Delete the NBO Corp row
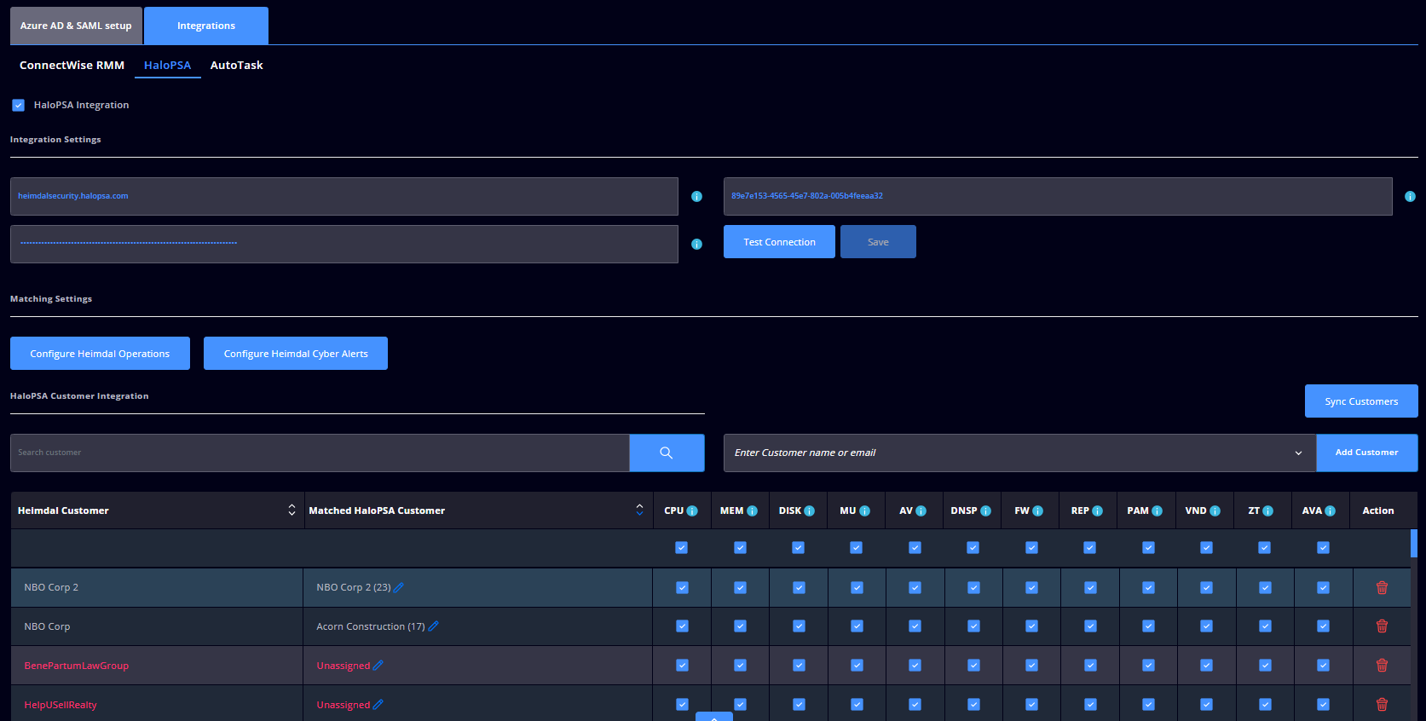The height and width of the screenshot is (721, 1426). tap(1382, 626)
